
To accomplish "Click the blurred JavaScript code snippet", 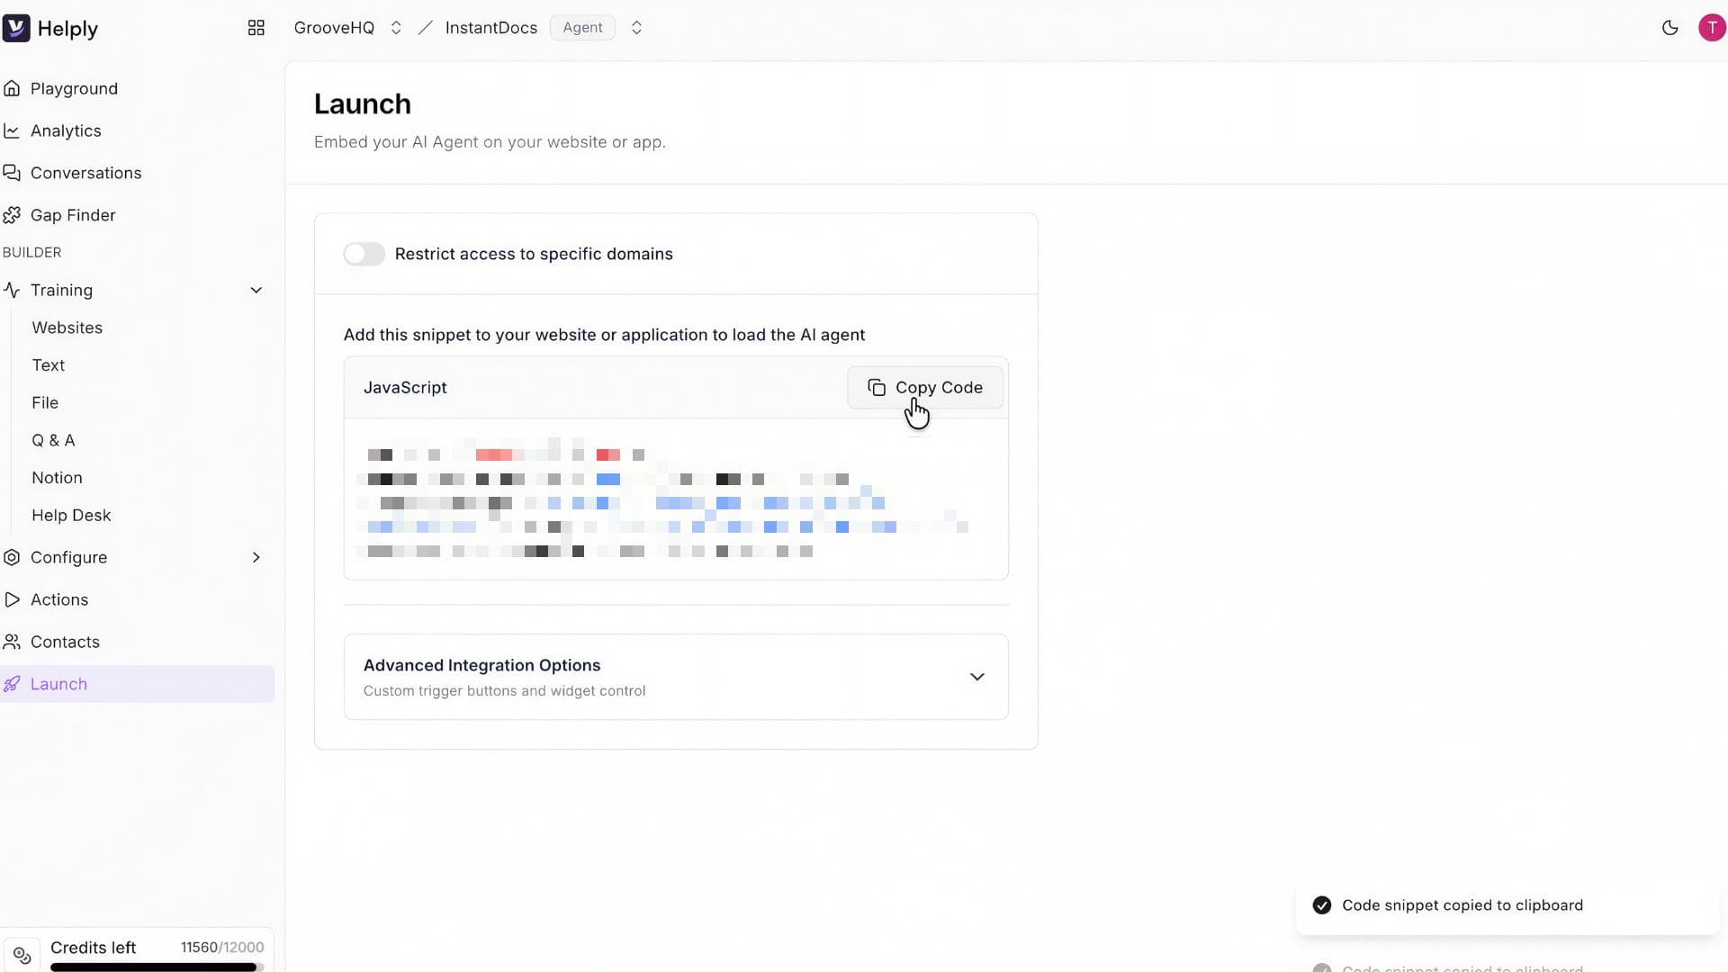I will pos(666,502).
